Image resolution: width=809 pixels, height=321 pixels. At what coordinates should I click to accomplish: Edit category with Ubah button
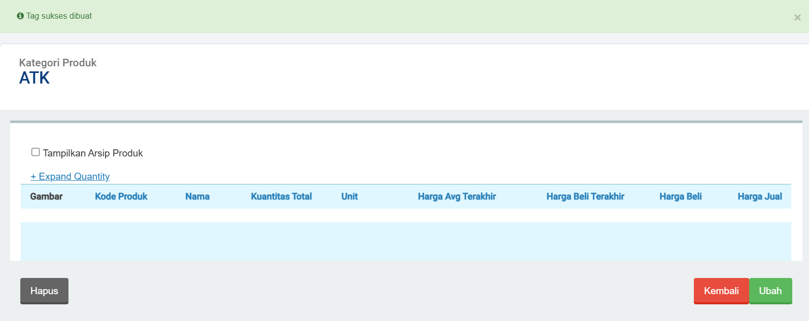click(770, 291)
